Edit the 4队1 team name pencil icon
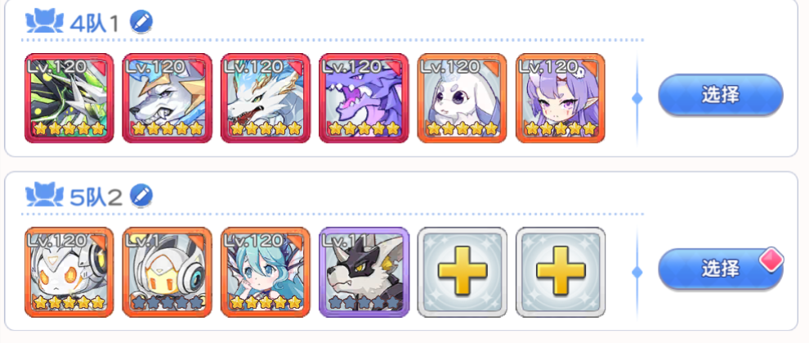 141,22
